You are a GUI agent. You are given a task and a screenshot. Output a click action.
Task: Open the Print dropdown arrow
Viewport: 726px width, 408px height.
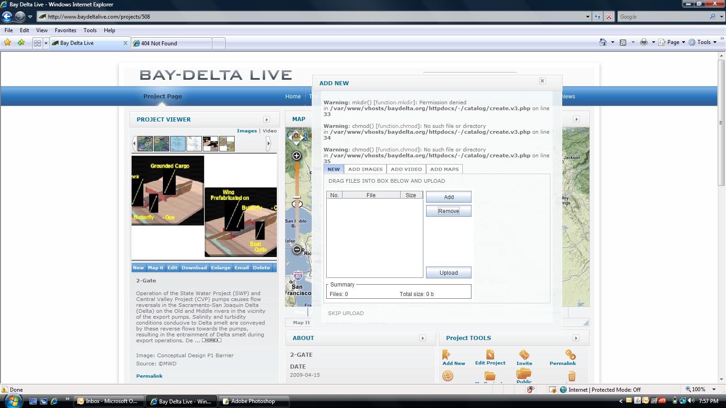pyautogui.click(x=653, y=42)
